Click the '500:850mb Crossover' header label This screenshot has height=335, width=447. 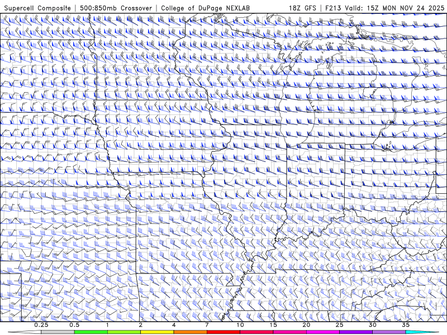click(x=116, y=8)
